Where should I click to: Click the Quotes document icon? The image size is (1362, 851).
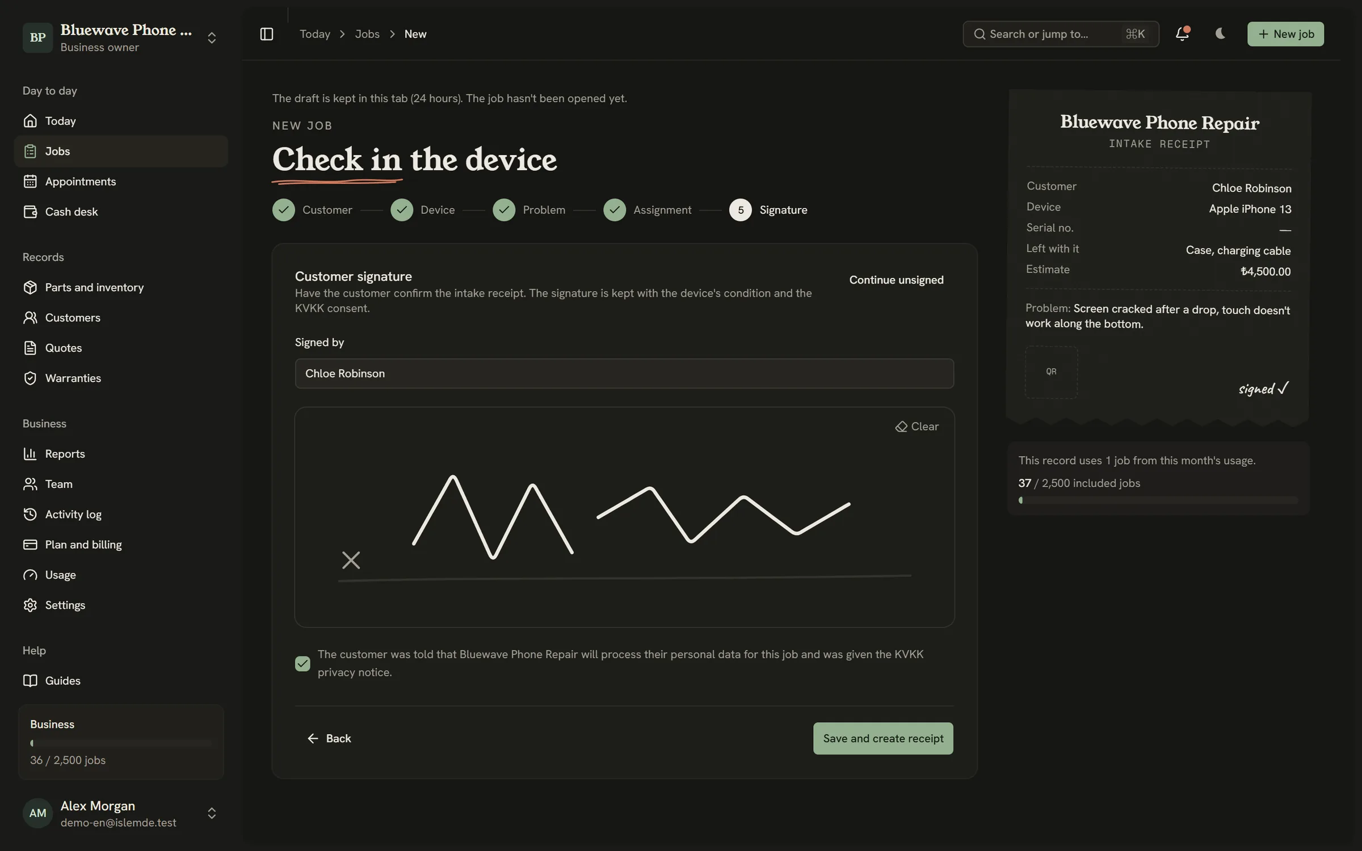click(30, 348)
